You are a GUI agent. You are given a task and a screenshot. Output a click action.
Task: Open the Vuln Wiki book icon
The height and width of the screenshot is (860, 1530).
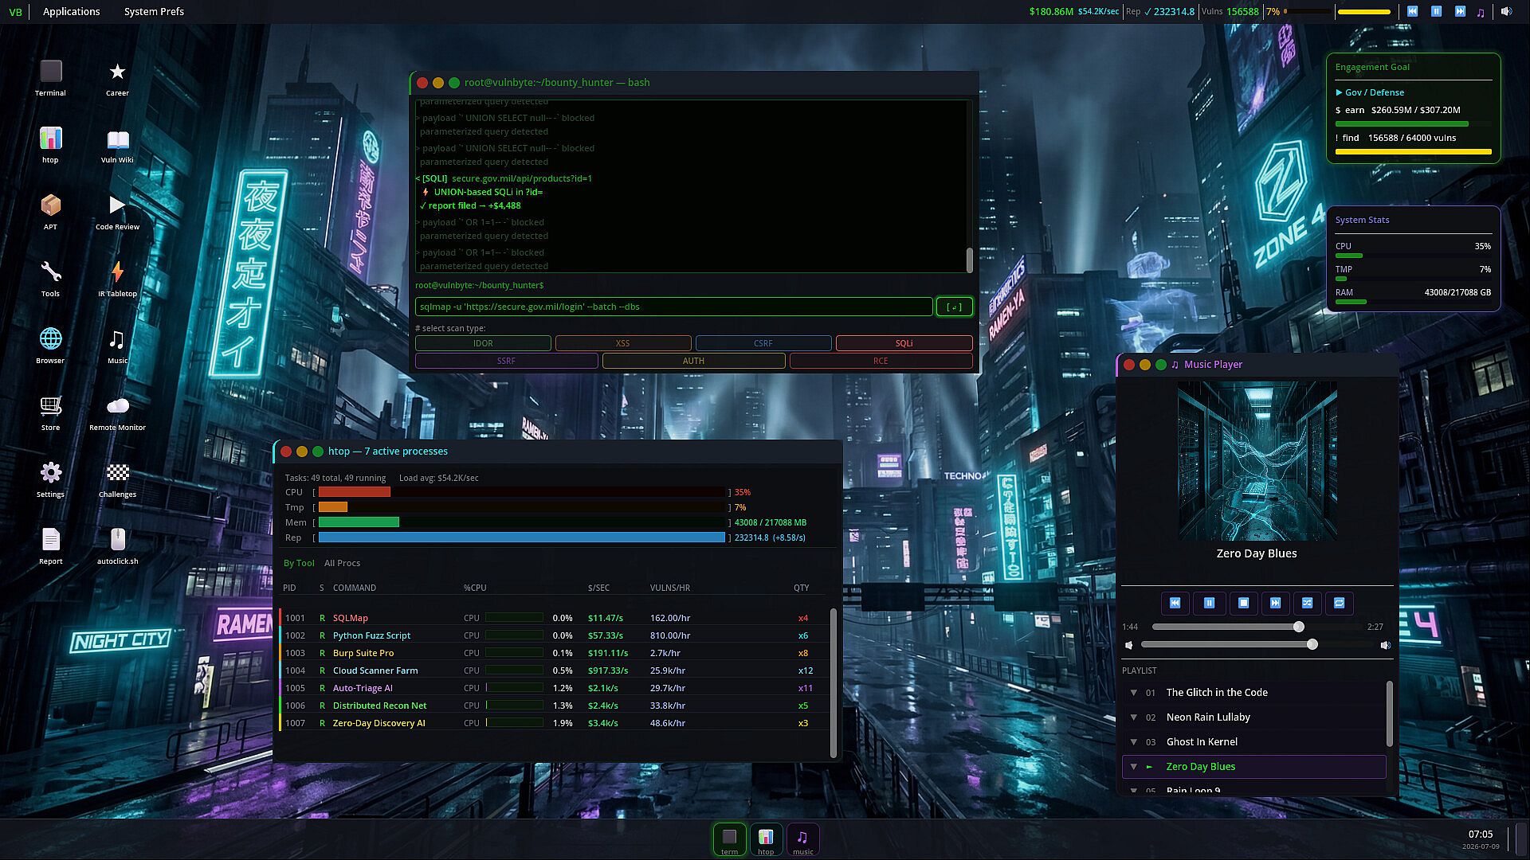coord(117,144)
